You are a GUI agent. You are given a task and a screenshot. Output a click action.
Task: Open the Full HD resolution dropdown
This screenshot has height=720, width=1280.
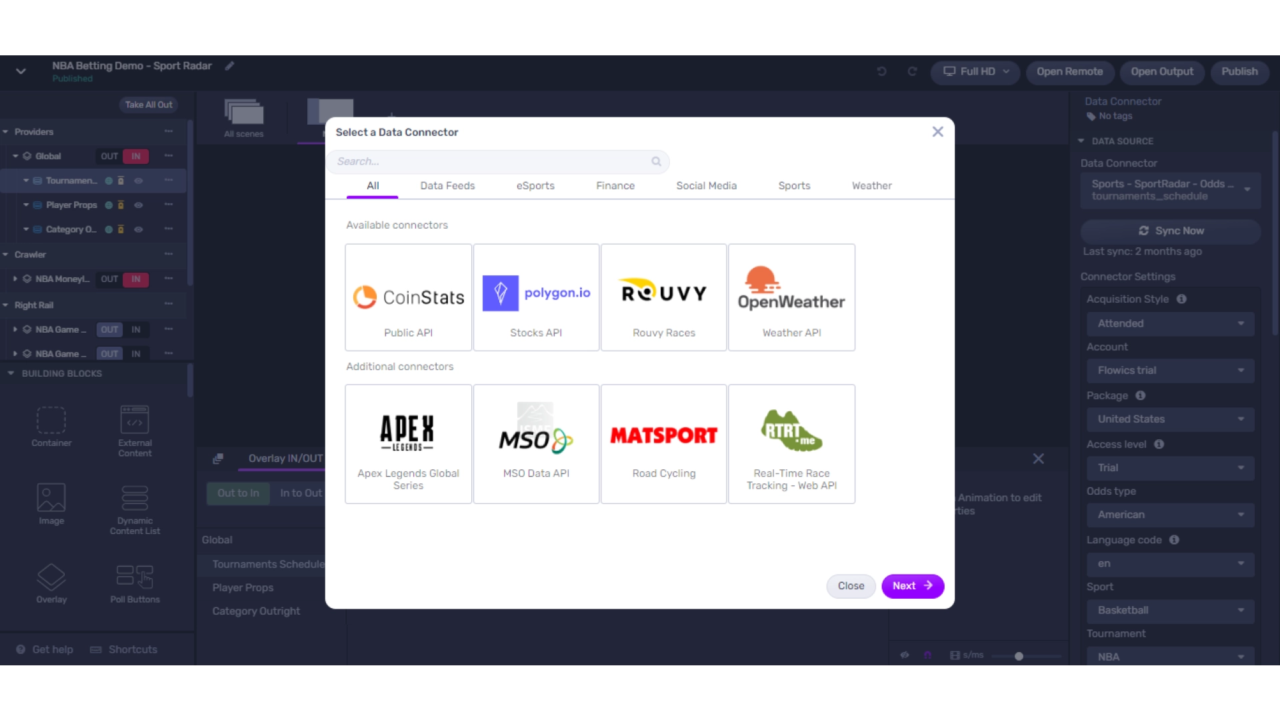coord(976,72)
